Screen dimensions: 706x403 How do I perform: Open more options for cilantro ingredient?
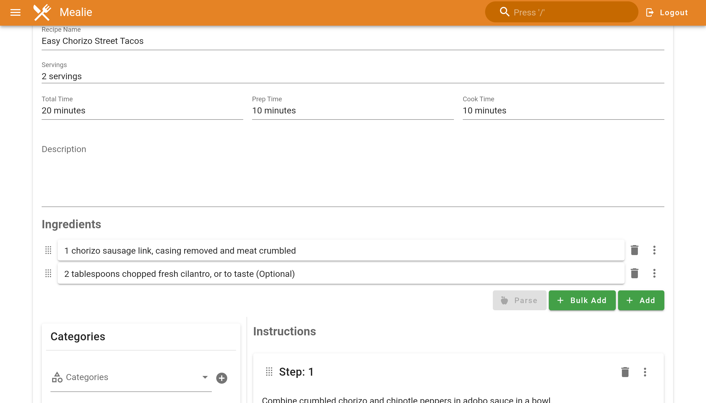654,274
